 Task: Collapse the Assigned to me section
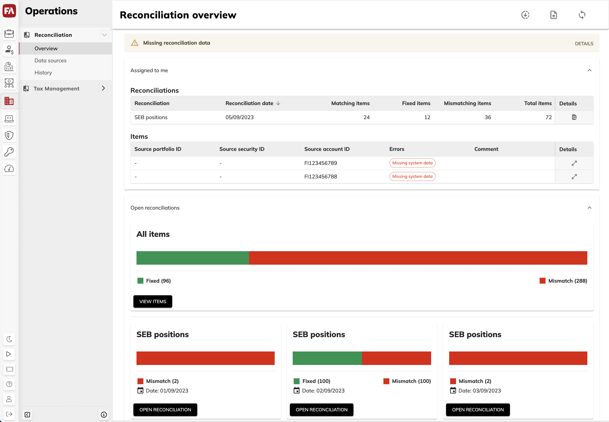click(x=590, y=70)
